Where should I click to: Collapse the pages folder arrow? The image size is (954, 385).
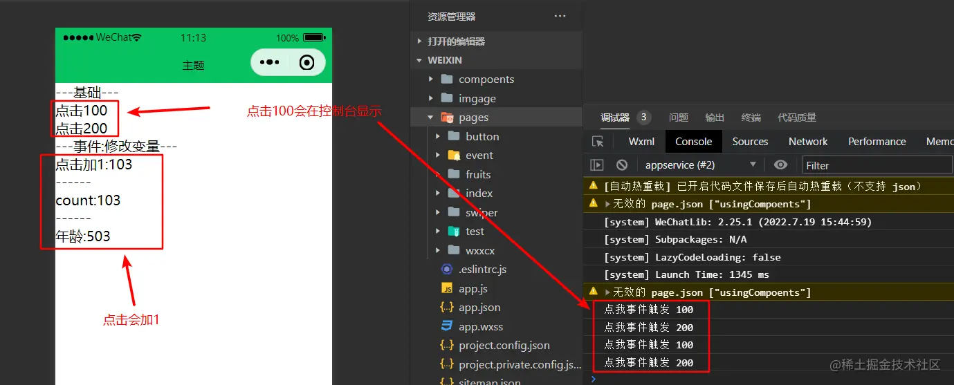pos(430,118)
